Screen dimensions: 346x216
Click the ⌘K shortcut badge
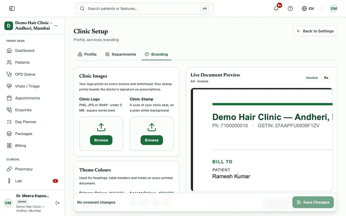pyautogui.click(x=205, y=9)
